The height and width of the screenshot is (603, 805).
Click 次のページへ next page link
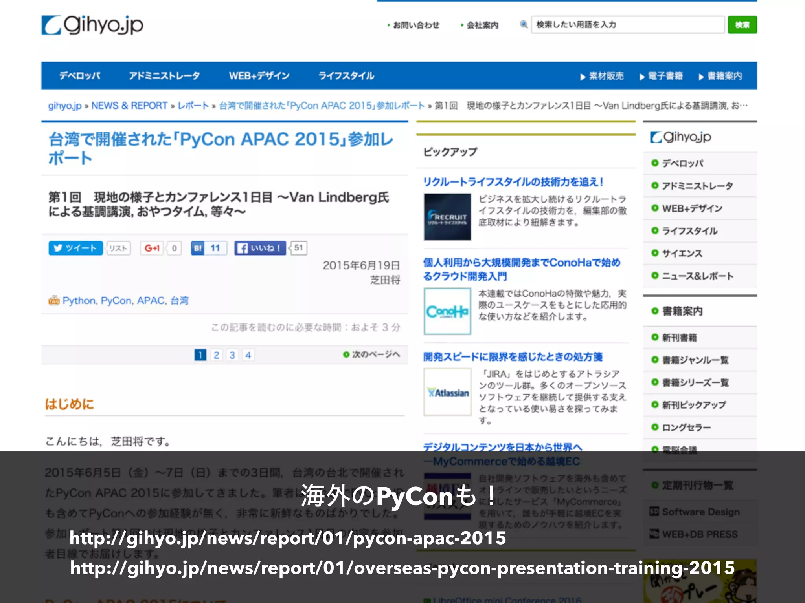click(x=371, y=354)
